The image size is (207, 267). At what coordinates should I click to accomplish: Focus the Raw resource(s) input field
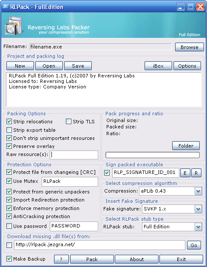pyautogui.click(x=74, y=155)
